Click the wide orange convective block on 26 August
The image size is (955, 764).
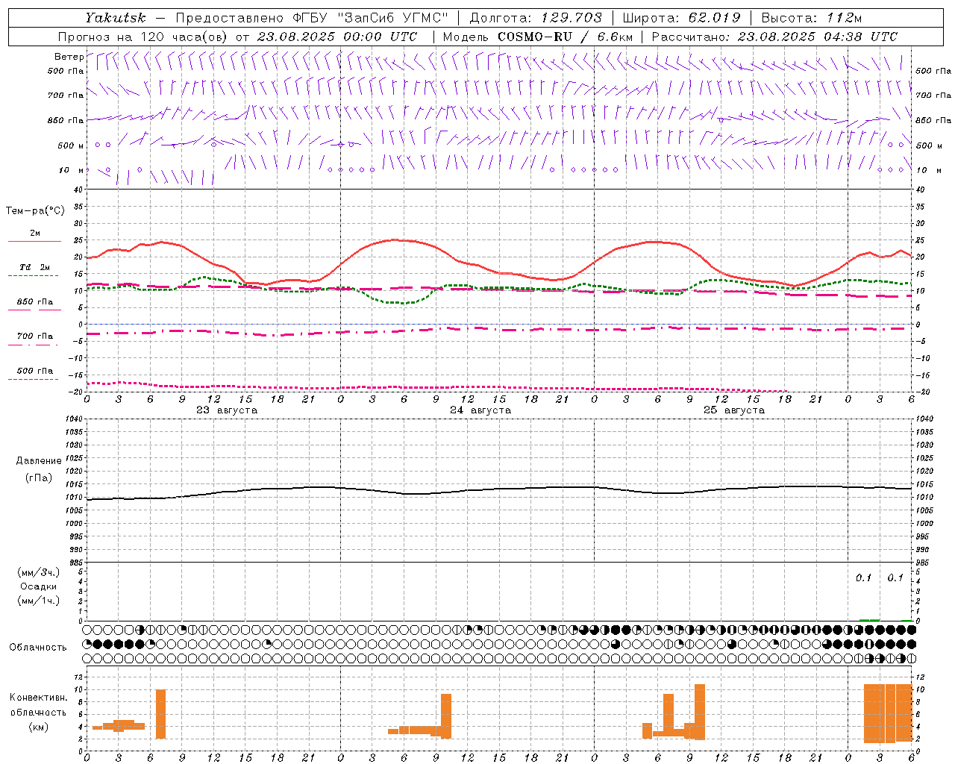[x=888, y=713]
